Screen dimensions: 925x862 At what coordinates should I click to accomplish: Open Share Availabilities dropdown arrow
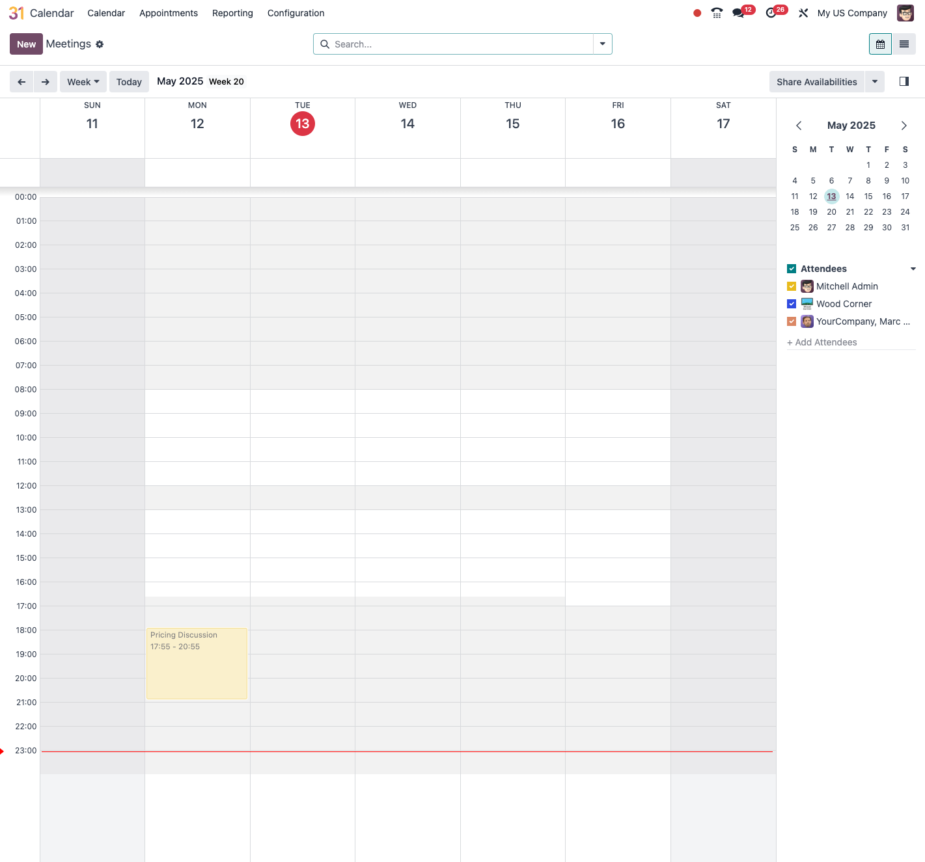pos(875,82)
